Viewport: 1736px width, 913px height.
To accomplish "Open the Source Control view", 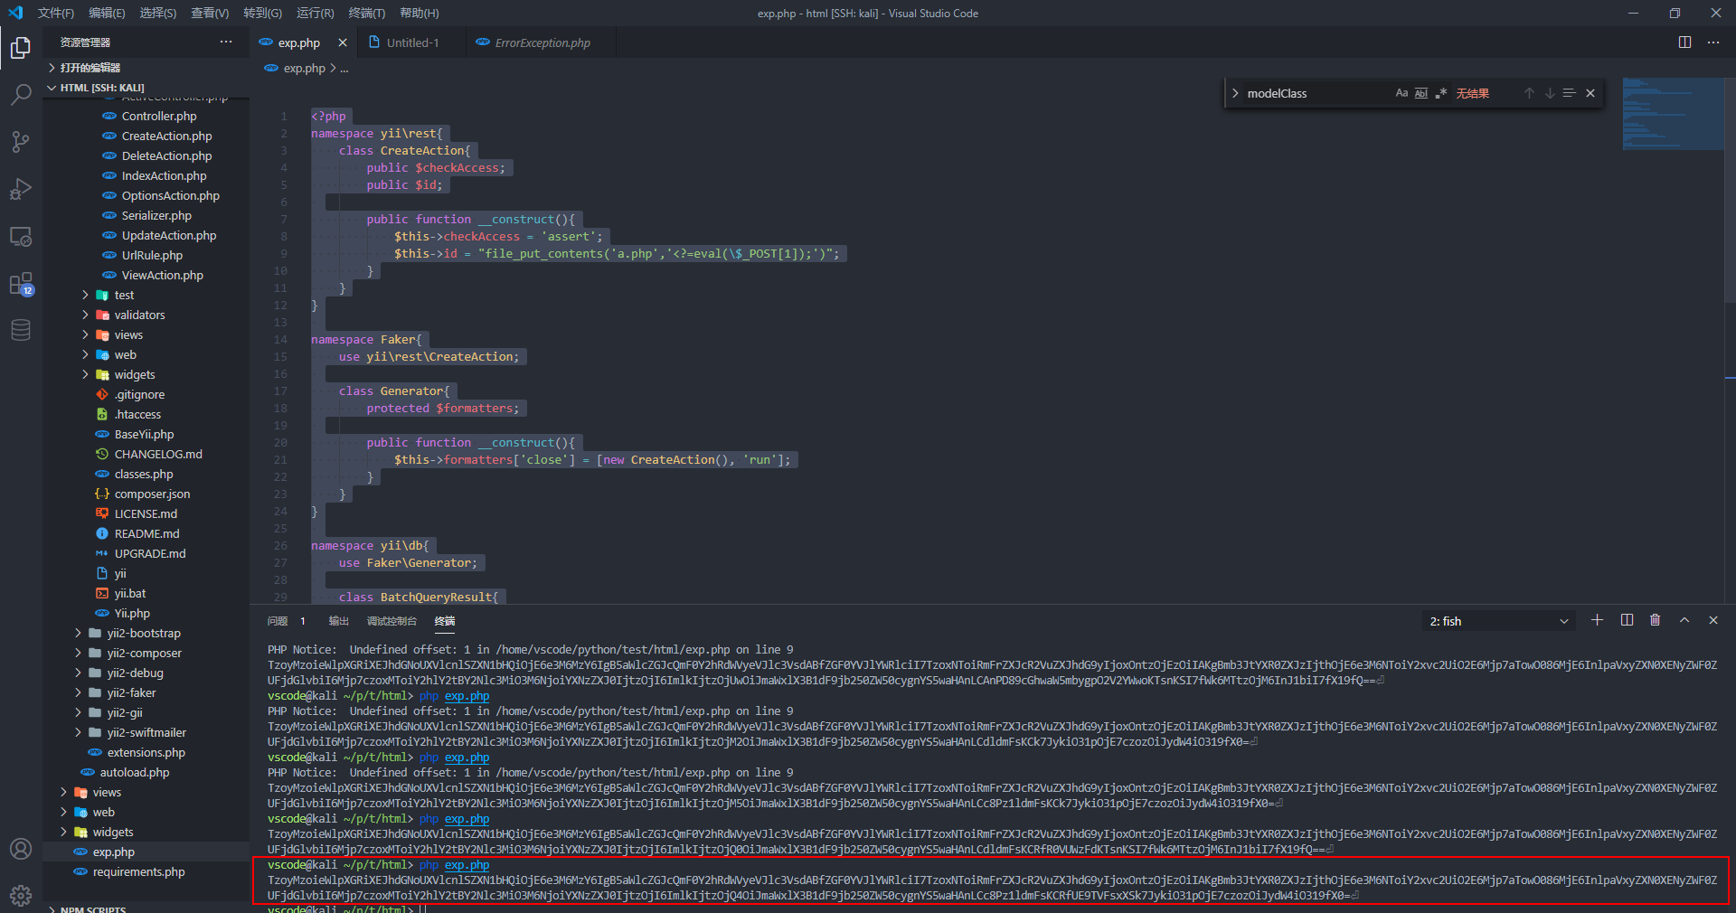I will click(x=20, y=142).
